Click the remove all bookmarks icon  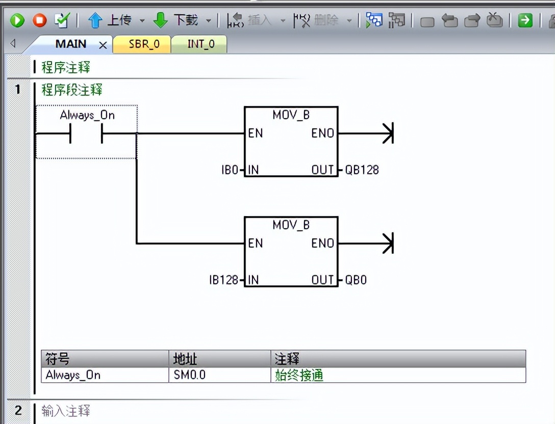click(x=494, y=20)
